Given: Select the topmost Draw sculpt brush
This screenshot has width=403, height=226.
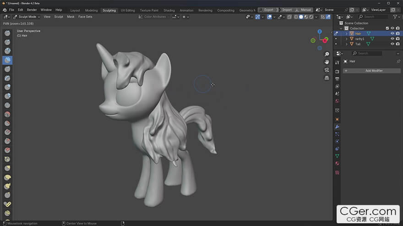Looking at the screenshot, I should coord(7,33).
